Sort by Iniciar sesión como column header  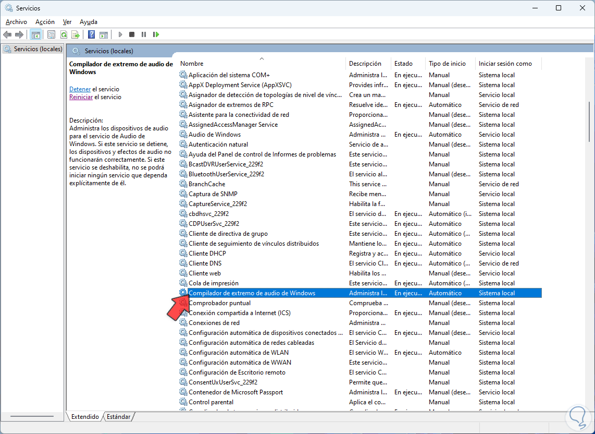(x=509, y=64)
